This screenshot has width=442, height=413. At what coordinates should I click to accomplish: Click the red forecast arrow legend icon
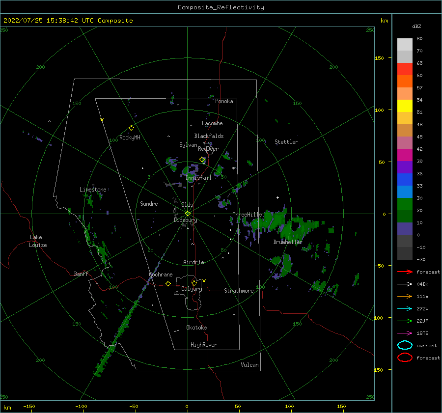[405, 272]
